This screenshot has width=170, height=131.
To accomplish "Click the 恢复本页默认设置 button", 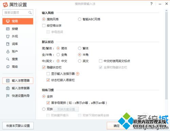I will click(x=18, y=126).
